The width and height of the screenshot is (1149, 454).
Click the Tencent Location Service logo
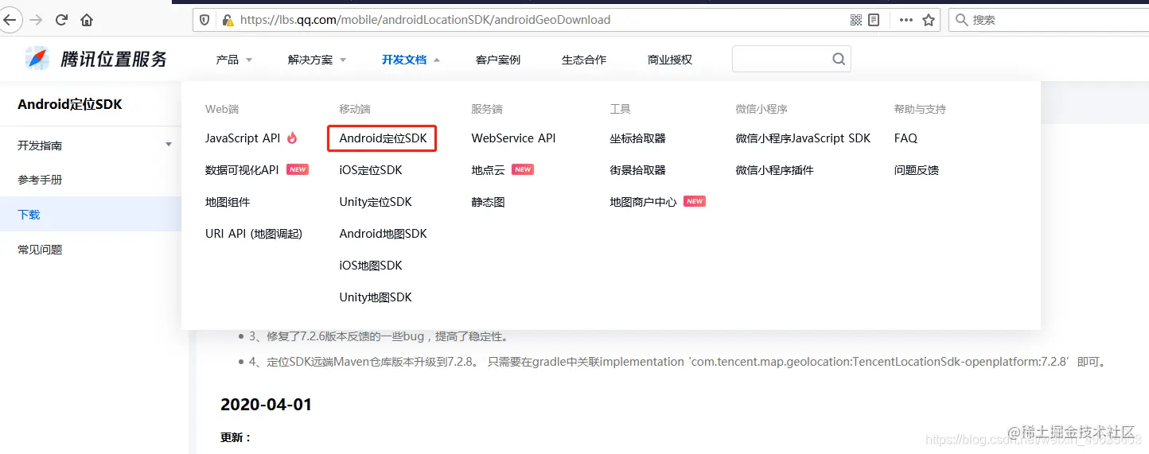pos(96,59)
